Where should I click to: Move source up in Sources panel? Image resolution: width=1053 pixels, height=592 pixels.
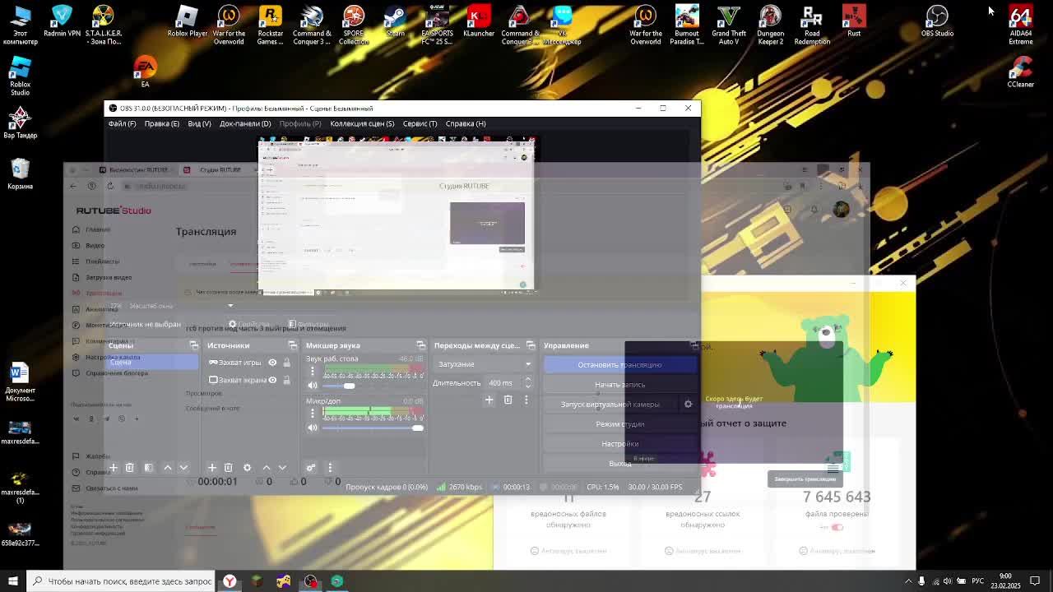tap(267, 467)
